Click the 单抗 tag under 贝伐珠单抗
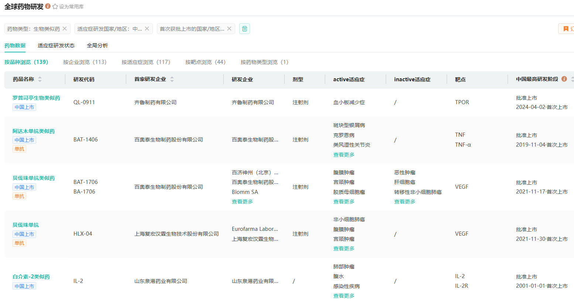The height and width of the screenshot is (301, 574). pos(19,243)
